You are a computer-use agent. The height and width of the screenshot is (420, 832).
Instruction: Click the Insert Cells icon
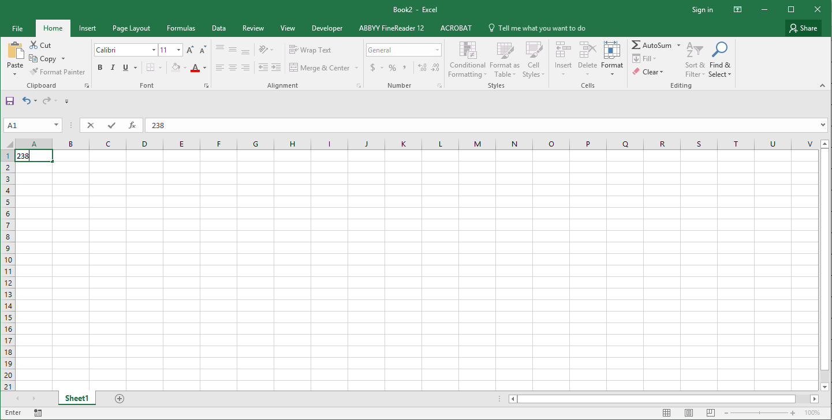point(563,55)
